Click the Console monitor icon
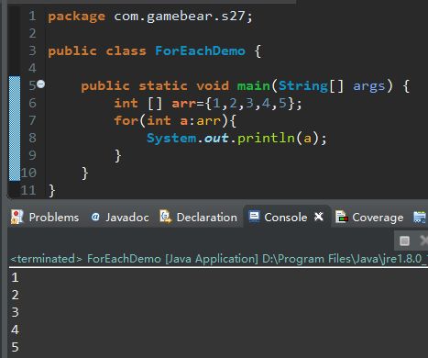The image size is (428, 358). 254,217
